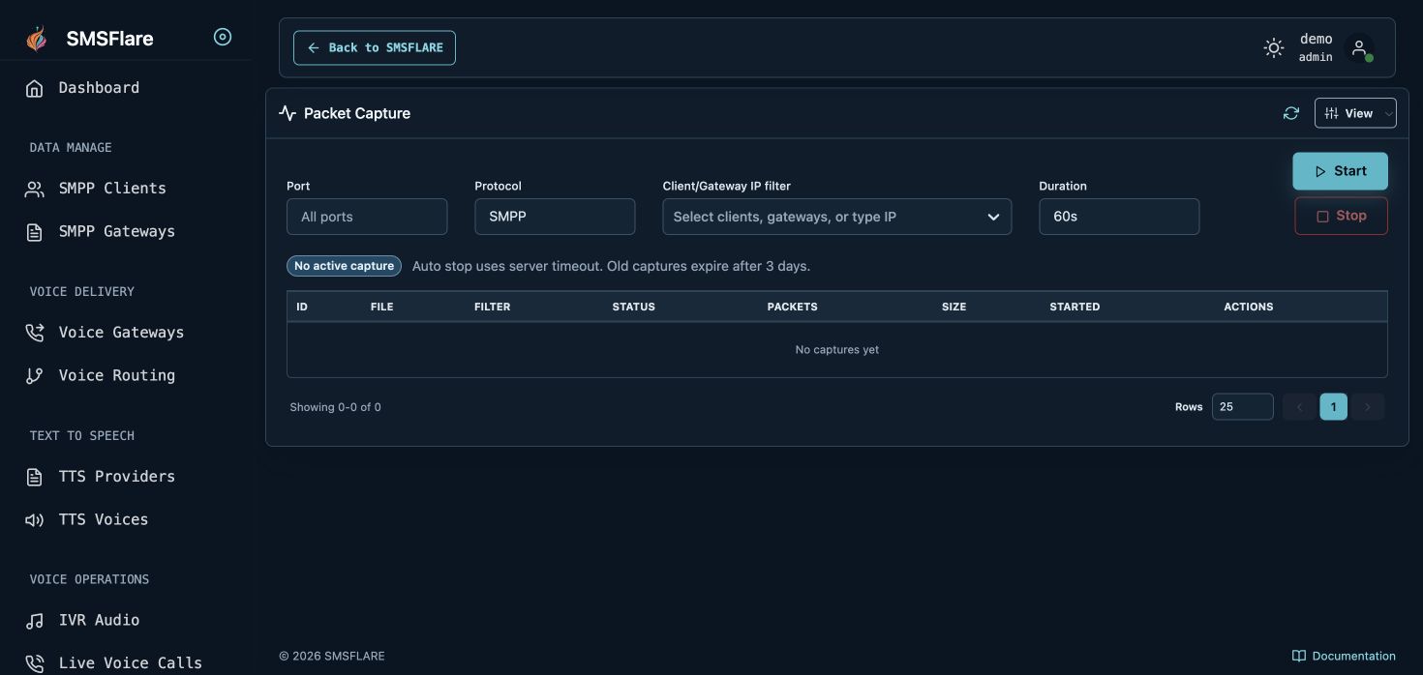Open the Rows per page 25 selector

click(x=1242, y=407)
